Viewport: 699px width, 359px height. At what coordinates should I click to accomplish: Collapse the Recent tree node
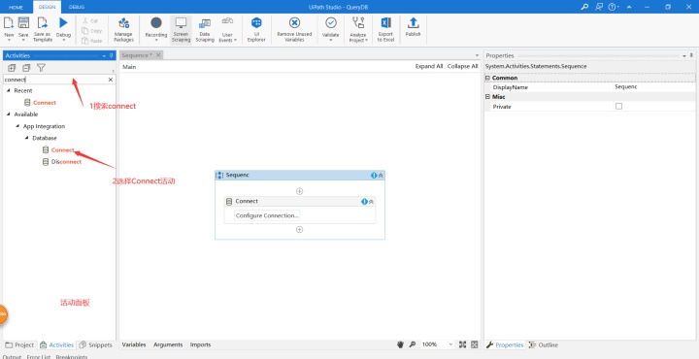(x=9, y=90)
